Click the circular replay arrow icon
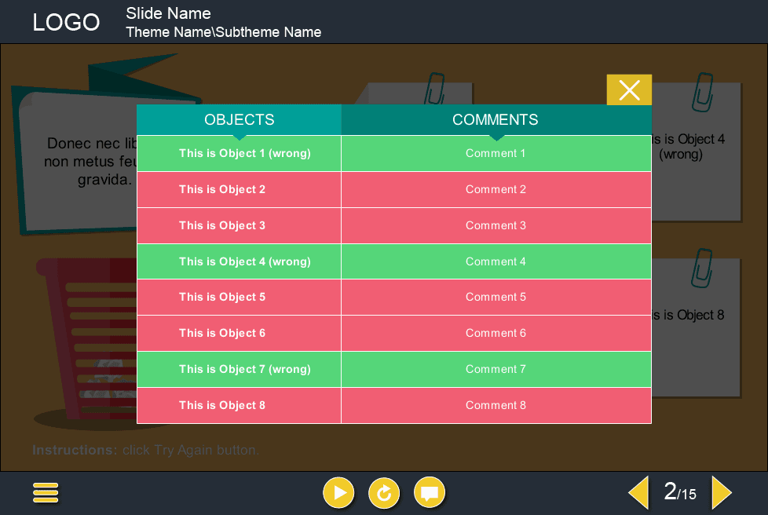768x515 pixels. (384, 493)
